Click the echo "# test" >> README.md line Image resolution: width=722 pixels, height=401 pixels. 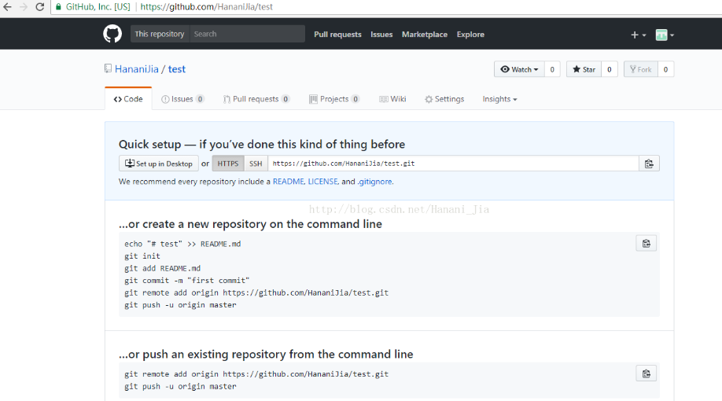pyautogui.click(x=182, y=244)
